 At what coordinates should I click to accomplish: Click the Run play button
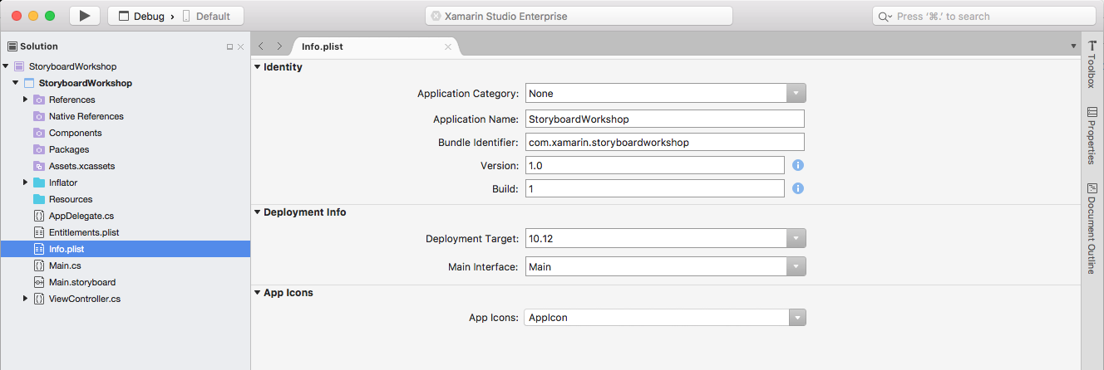[84, 16]
